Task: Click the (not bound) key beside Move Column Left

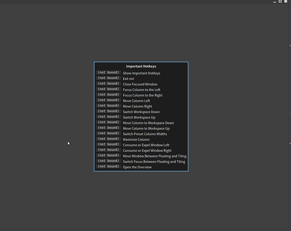Action: click(x=109, y=100)
